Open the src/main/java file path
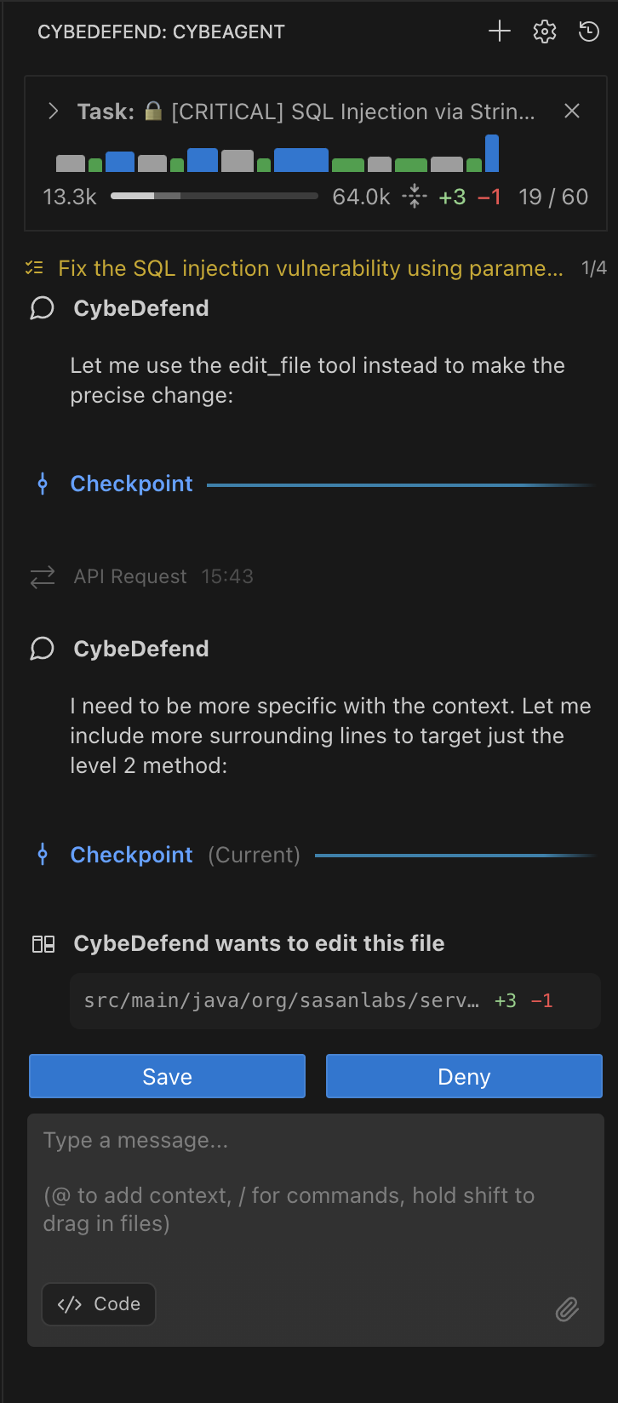 coord(281,1000)
